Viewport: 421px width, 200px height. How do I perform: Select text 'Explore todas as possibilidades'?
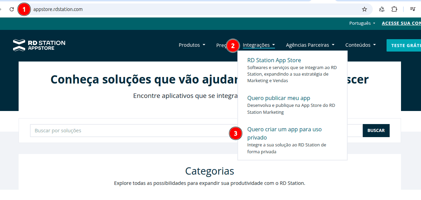pyautogui.click(x=150, y=183)
